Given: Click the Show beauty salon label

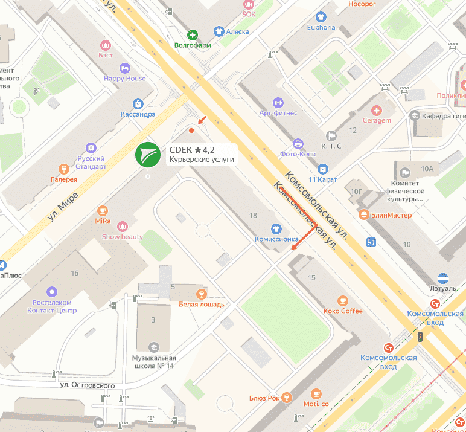Looking at the screenshot, I should click(122, 237).
